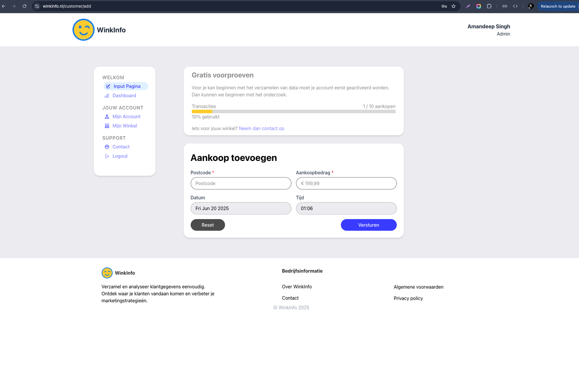Reload the page using browser refresh
Viewport: 579px width, 371px height.
coord(24,6)
